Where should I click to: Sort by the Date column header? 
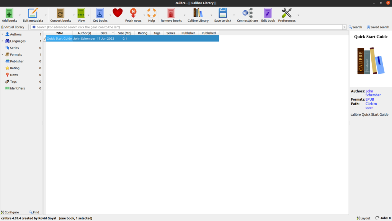pyautogui.click(x=105, y=33)
